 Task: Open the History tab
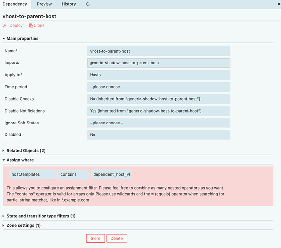pyautogui.click(x=69, y=4)
